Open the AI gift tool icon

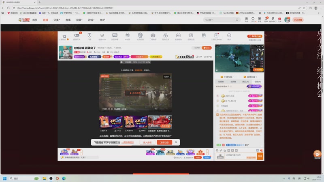(x=128, y=35)
